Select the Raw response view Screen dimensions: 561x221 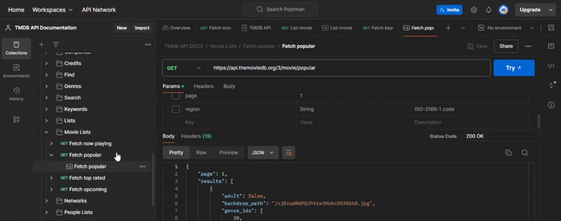tap(201, 152)
